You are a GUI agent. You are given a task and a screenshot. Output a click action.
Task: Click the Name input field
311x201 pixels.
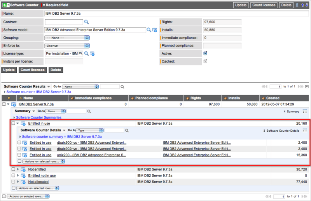[x=176, y=14]
